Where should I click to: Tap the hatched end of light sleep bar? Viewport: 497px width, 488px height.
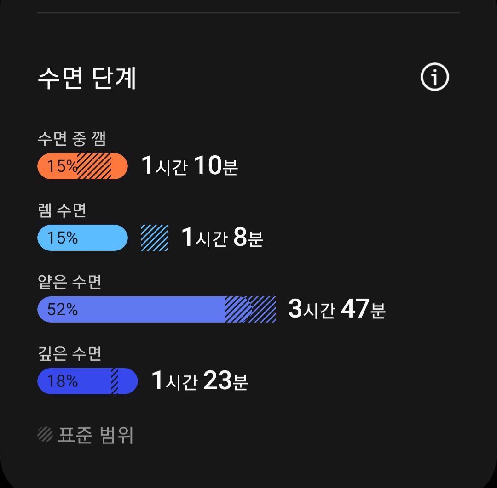coord(250,310)
